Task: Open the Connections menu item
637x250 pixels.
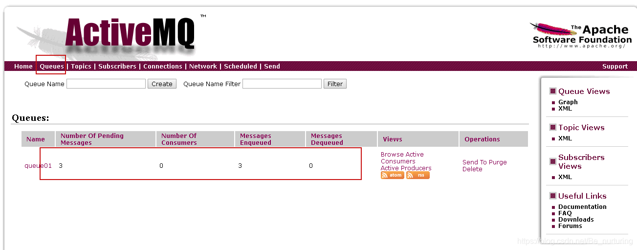Action: pyautogui.click(x=163, y=67)
